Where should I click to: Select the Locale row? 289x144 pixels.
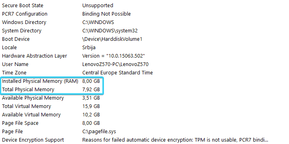144,48
